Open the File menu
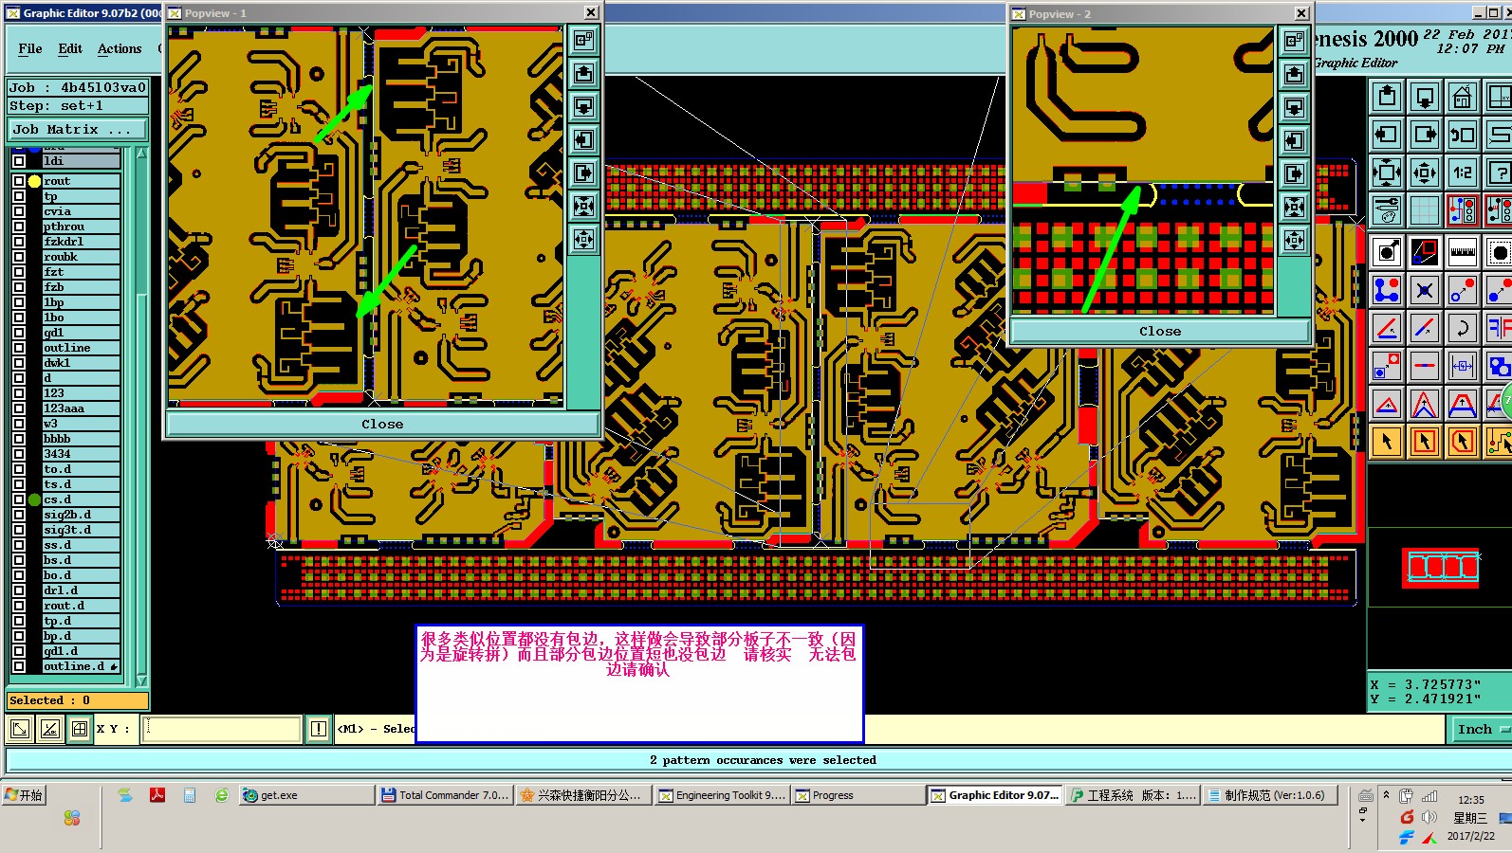Viewport: 1512px width, 853px height. 30,48
